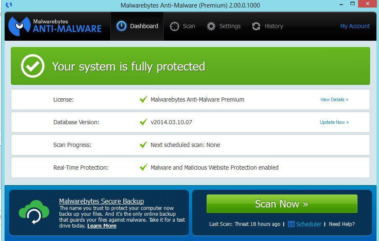Click the Need Help? link
This screenshot has width=379, height=241.
click(342, 224)
